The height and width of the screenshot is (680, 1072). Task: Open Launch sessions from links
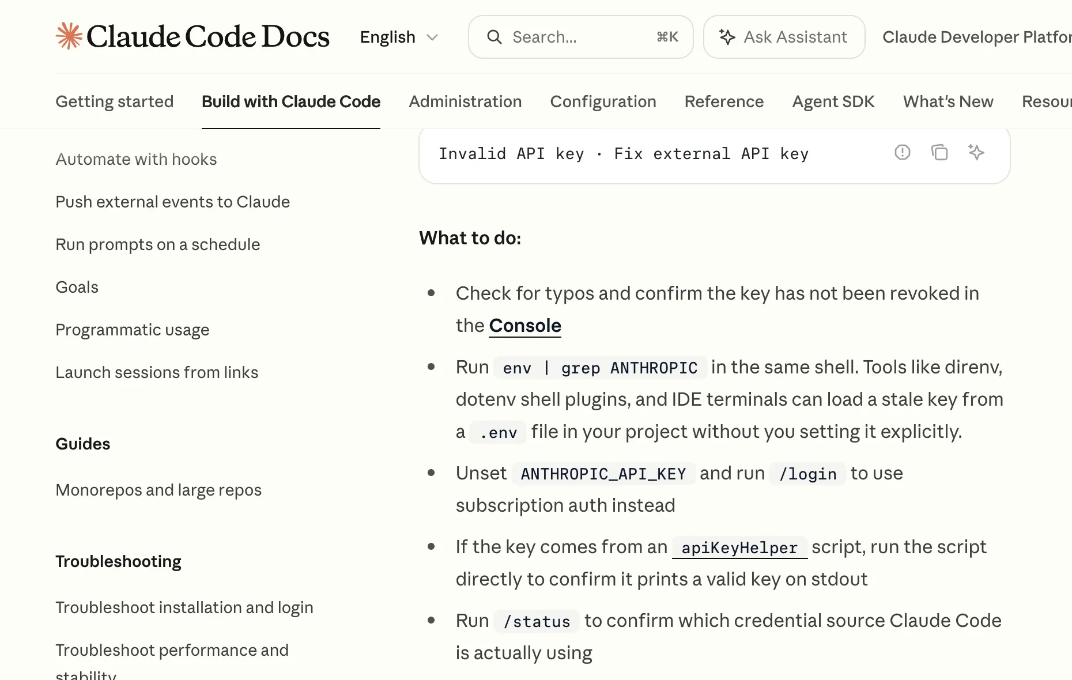point(157,372)
